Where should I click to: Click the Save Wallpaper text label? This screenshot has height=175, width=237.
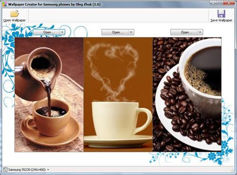pos(221,20)
